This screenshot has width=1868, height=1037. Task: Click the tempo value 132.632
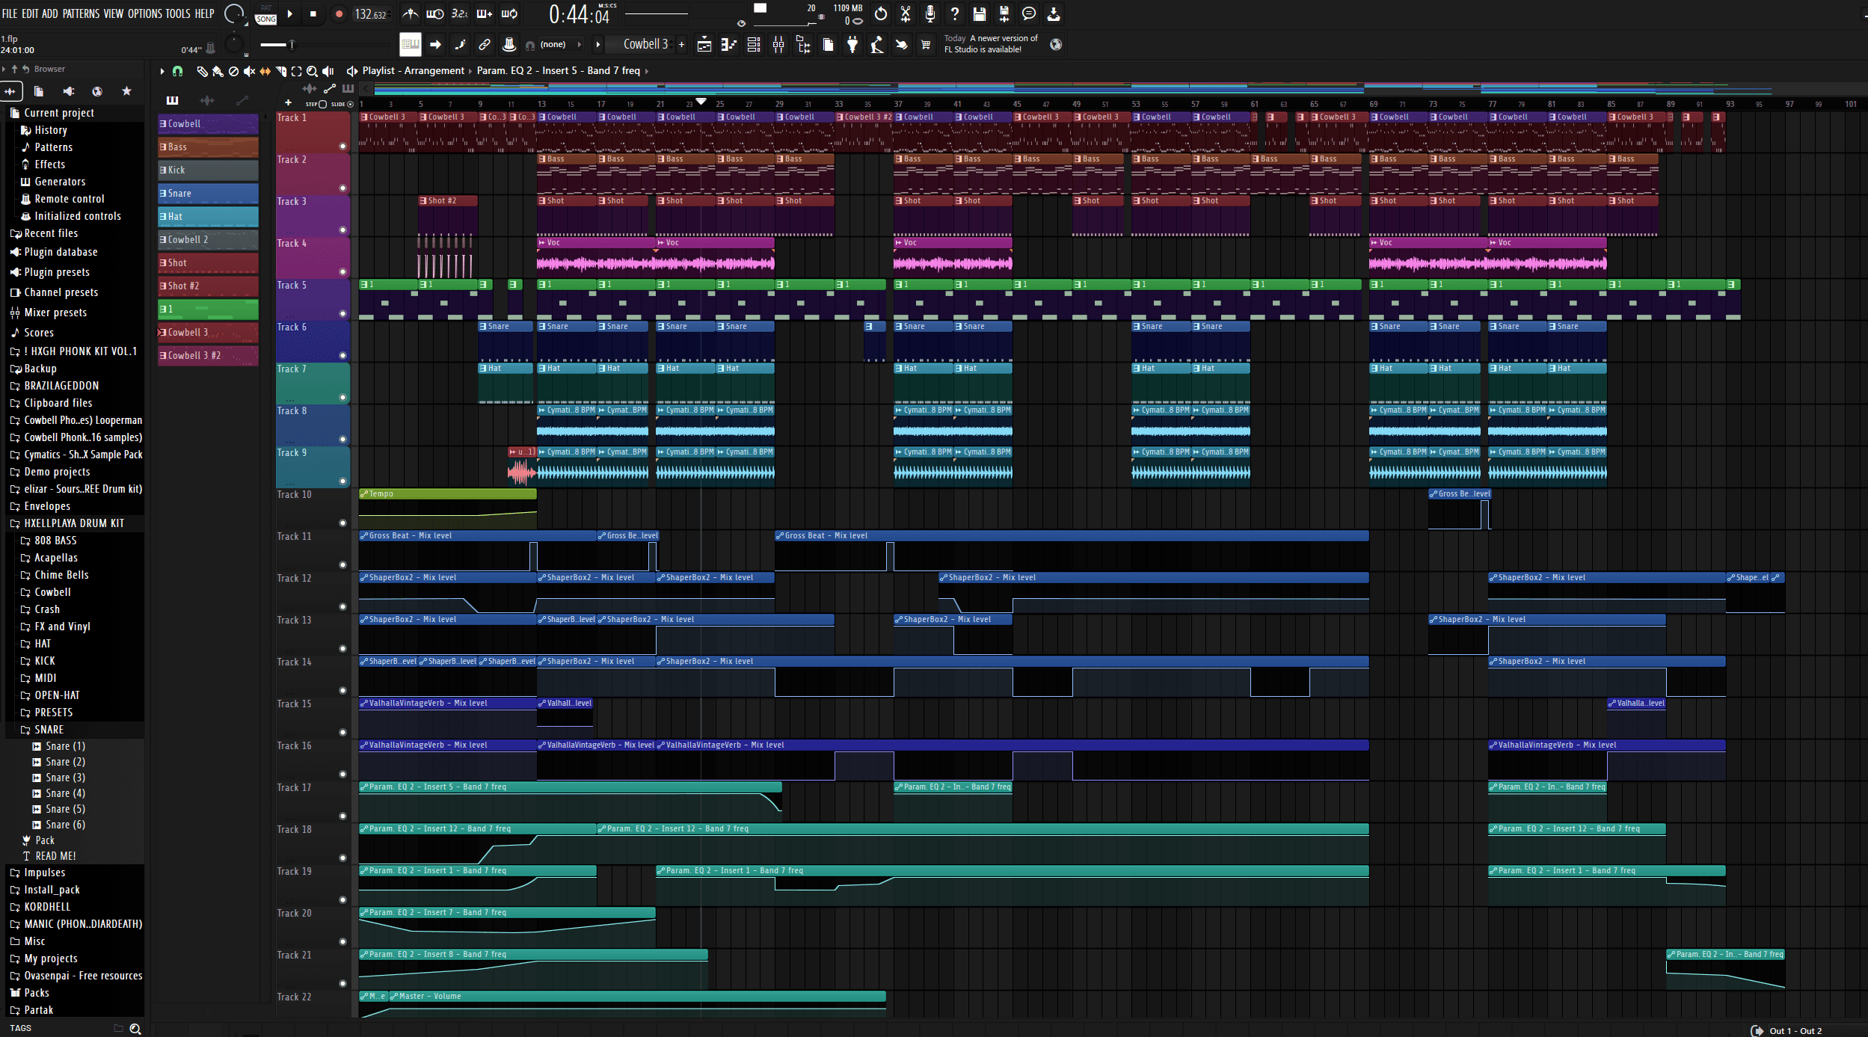[371, 14]
